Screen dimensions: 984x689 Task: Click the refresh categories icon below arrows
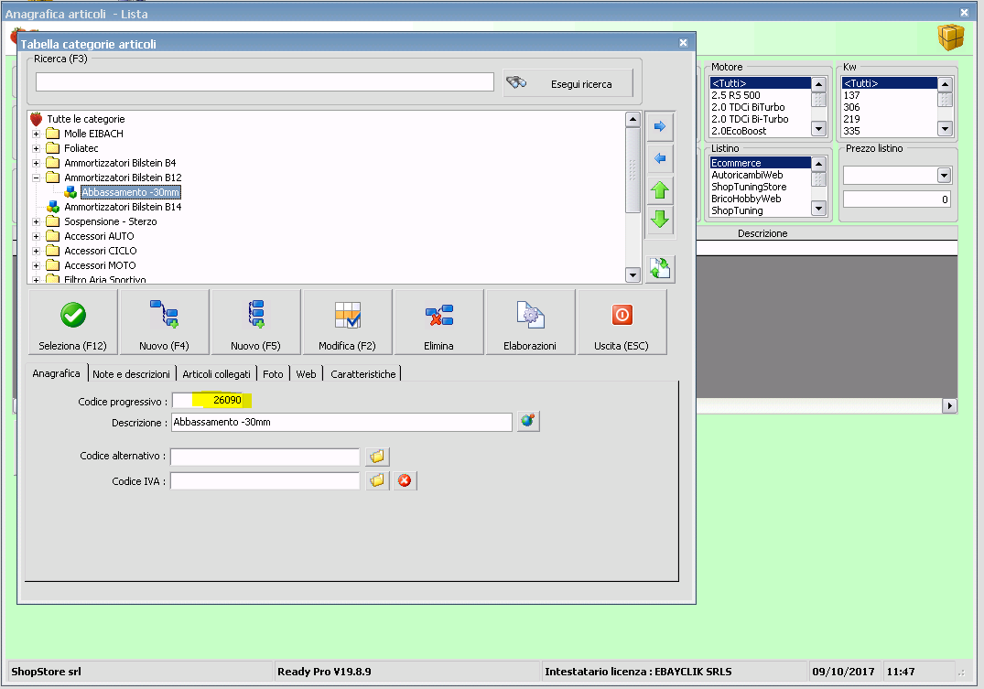click(660, 269)
